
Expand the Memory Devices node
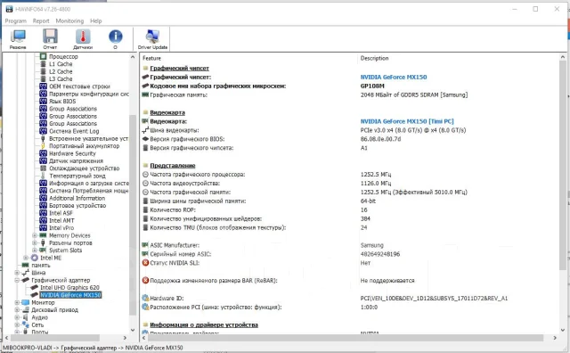pos(35,235)
